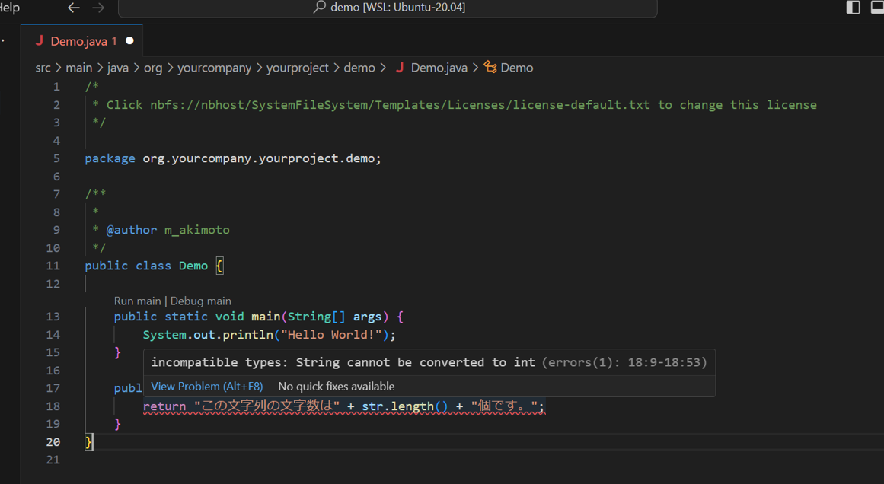Click m_akimoto author name
Screen dimensions: 884x484
click(x=196, y=230)
